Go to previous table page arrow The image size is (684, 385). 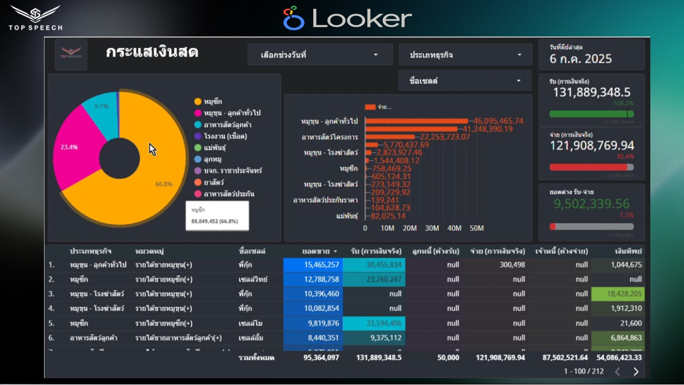click(x=617, y=371)
